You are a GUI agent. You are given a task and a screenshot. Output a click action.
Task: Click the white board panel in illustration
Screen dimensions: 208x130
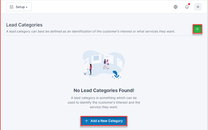point(96,59)
